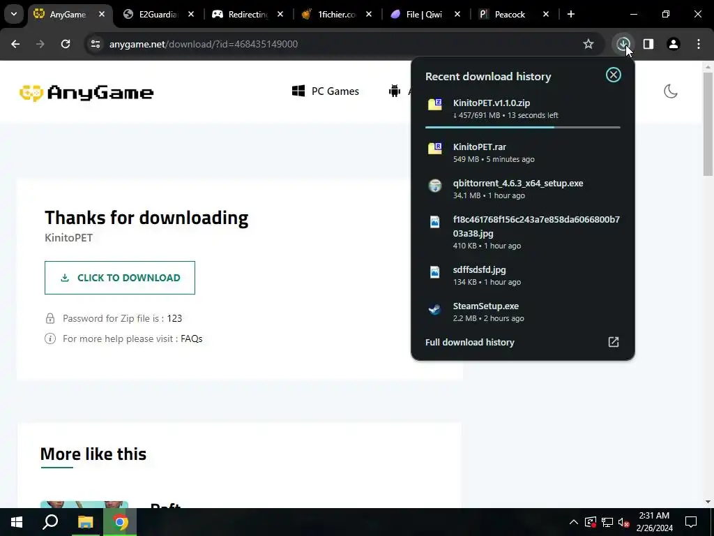Click the Chrome taskbar icon
The width and height of the screenshot is (714, 536).
(120, 522)
